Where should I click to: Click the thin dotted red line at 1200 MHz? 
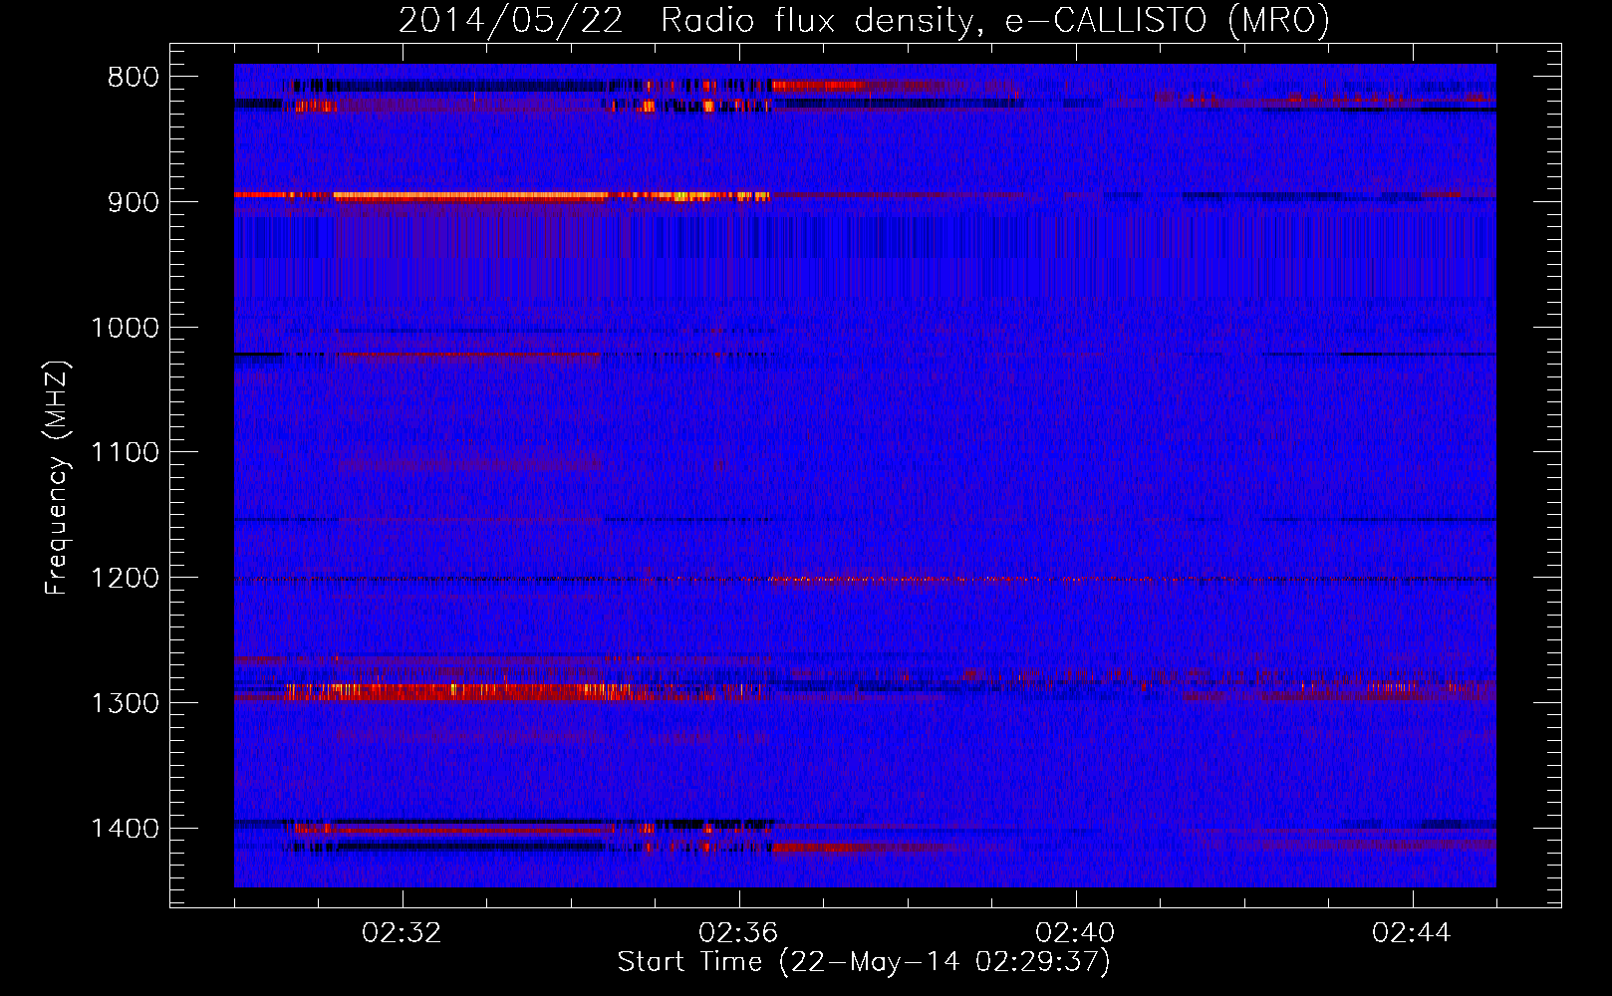pos(865,579)
